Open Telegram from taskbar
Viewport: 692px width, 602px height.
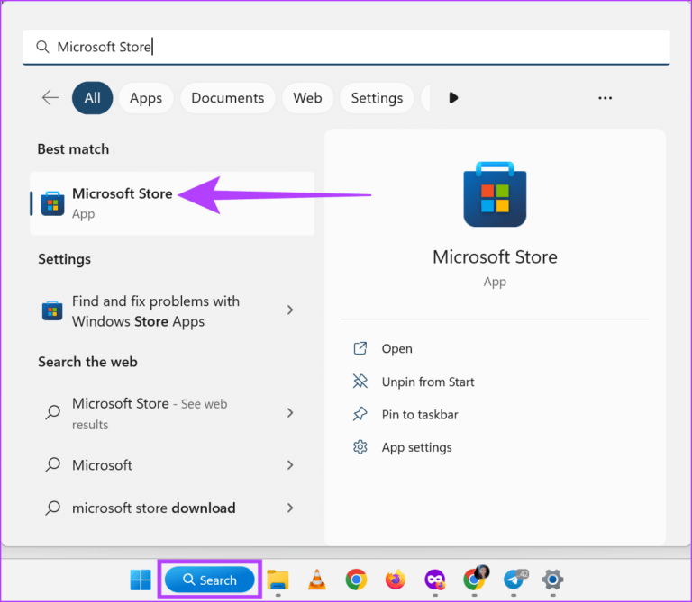[514, 580]
